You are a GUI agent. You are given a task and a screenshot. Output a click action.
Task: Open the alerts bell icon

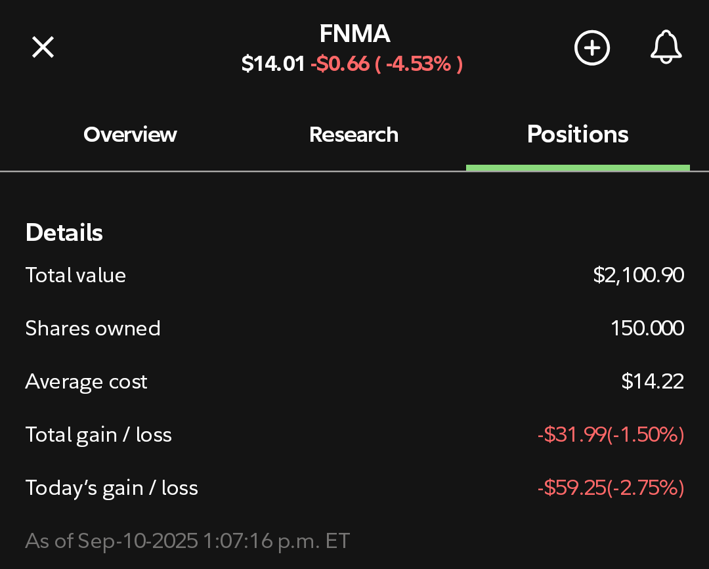(666, 47)
